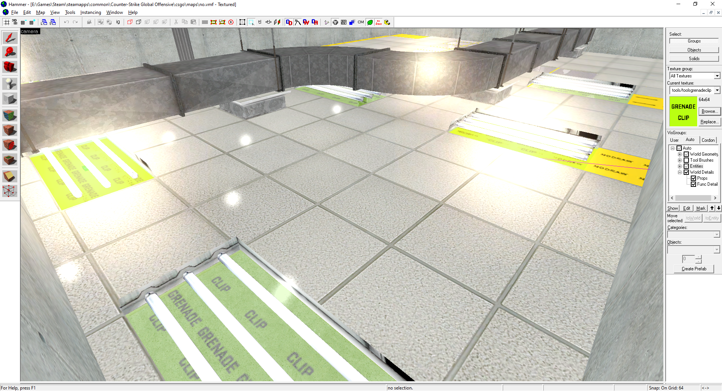Move visgroup down with the down arrow
This screenshot has height=391, width=722.
[718, 208]
